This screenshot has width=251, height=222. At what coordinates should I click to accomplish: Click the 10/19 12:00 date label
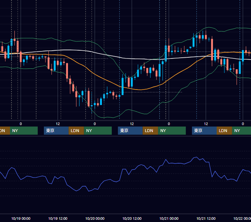tap(58, 218)
